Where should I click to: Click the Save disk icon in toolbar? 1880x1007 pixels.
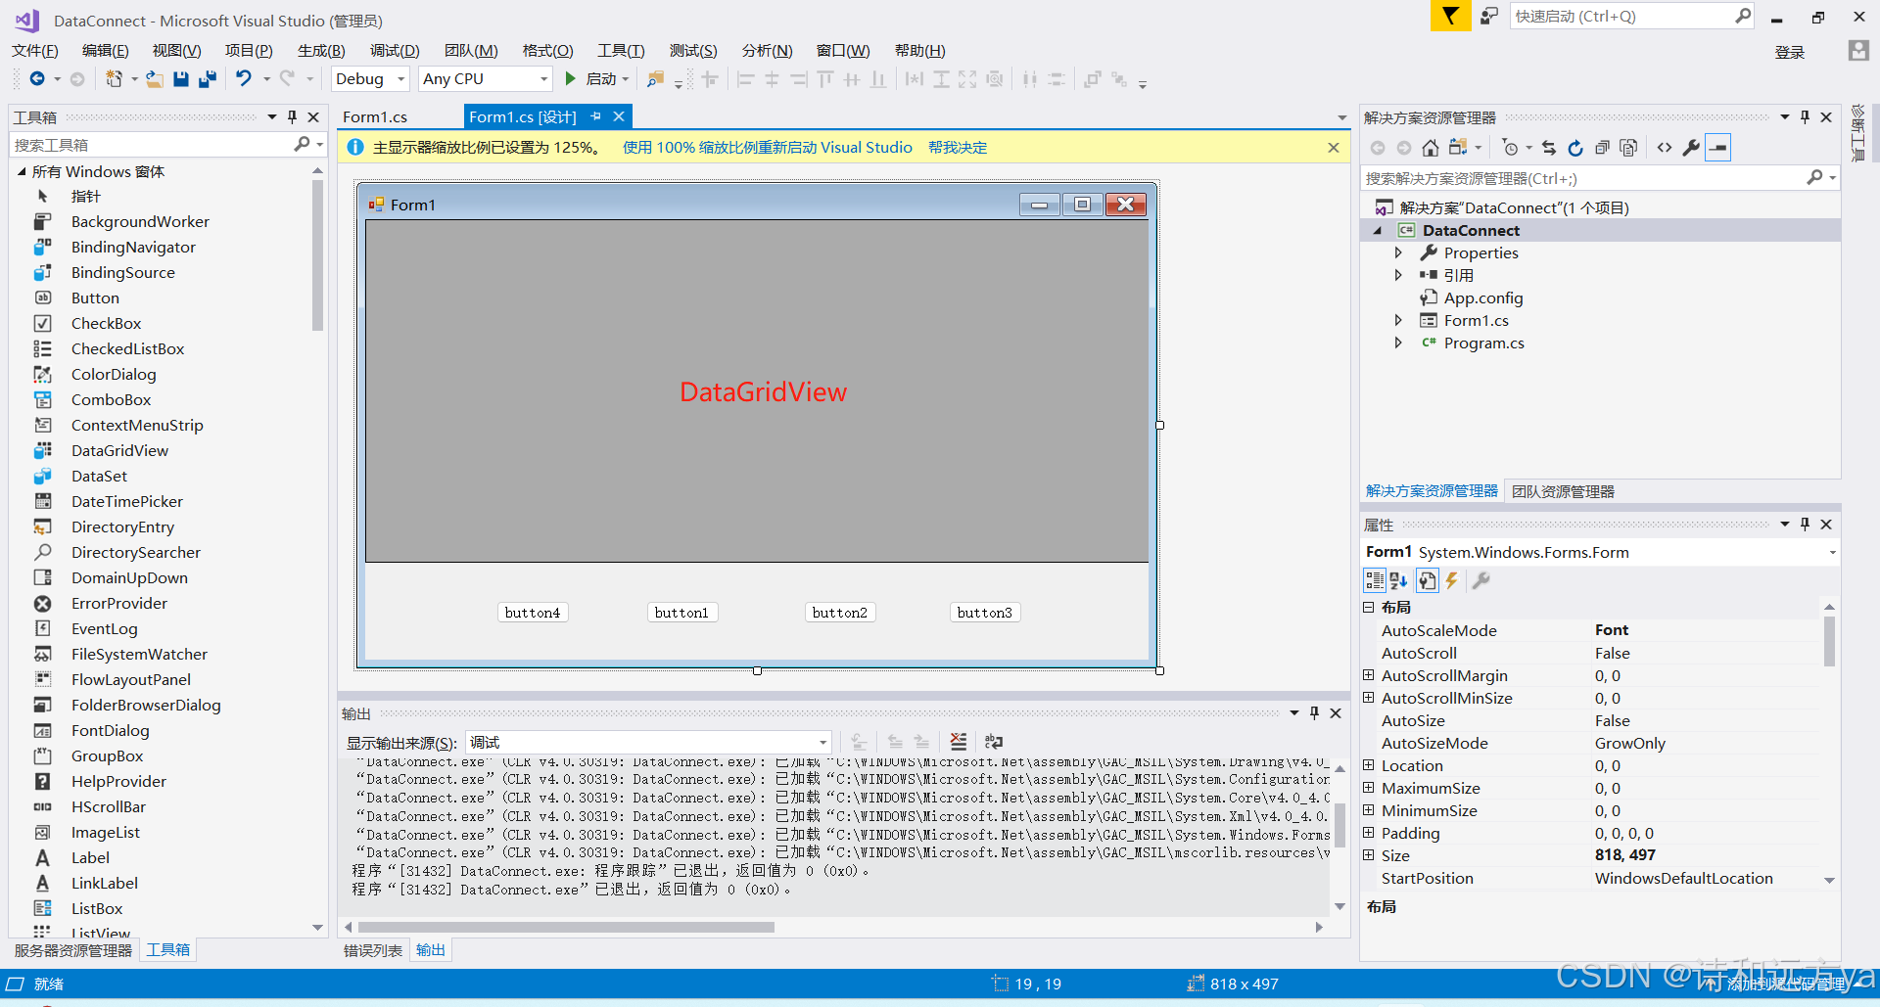click(181, 79)
